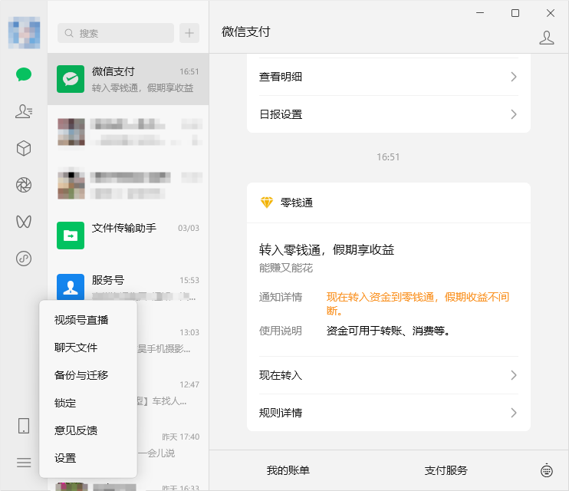Image resolution: width=569 pixels, height=491 pixels.
Task: Open 设置 from menu
Action: (x=88, y=458)
